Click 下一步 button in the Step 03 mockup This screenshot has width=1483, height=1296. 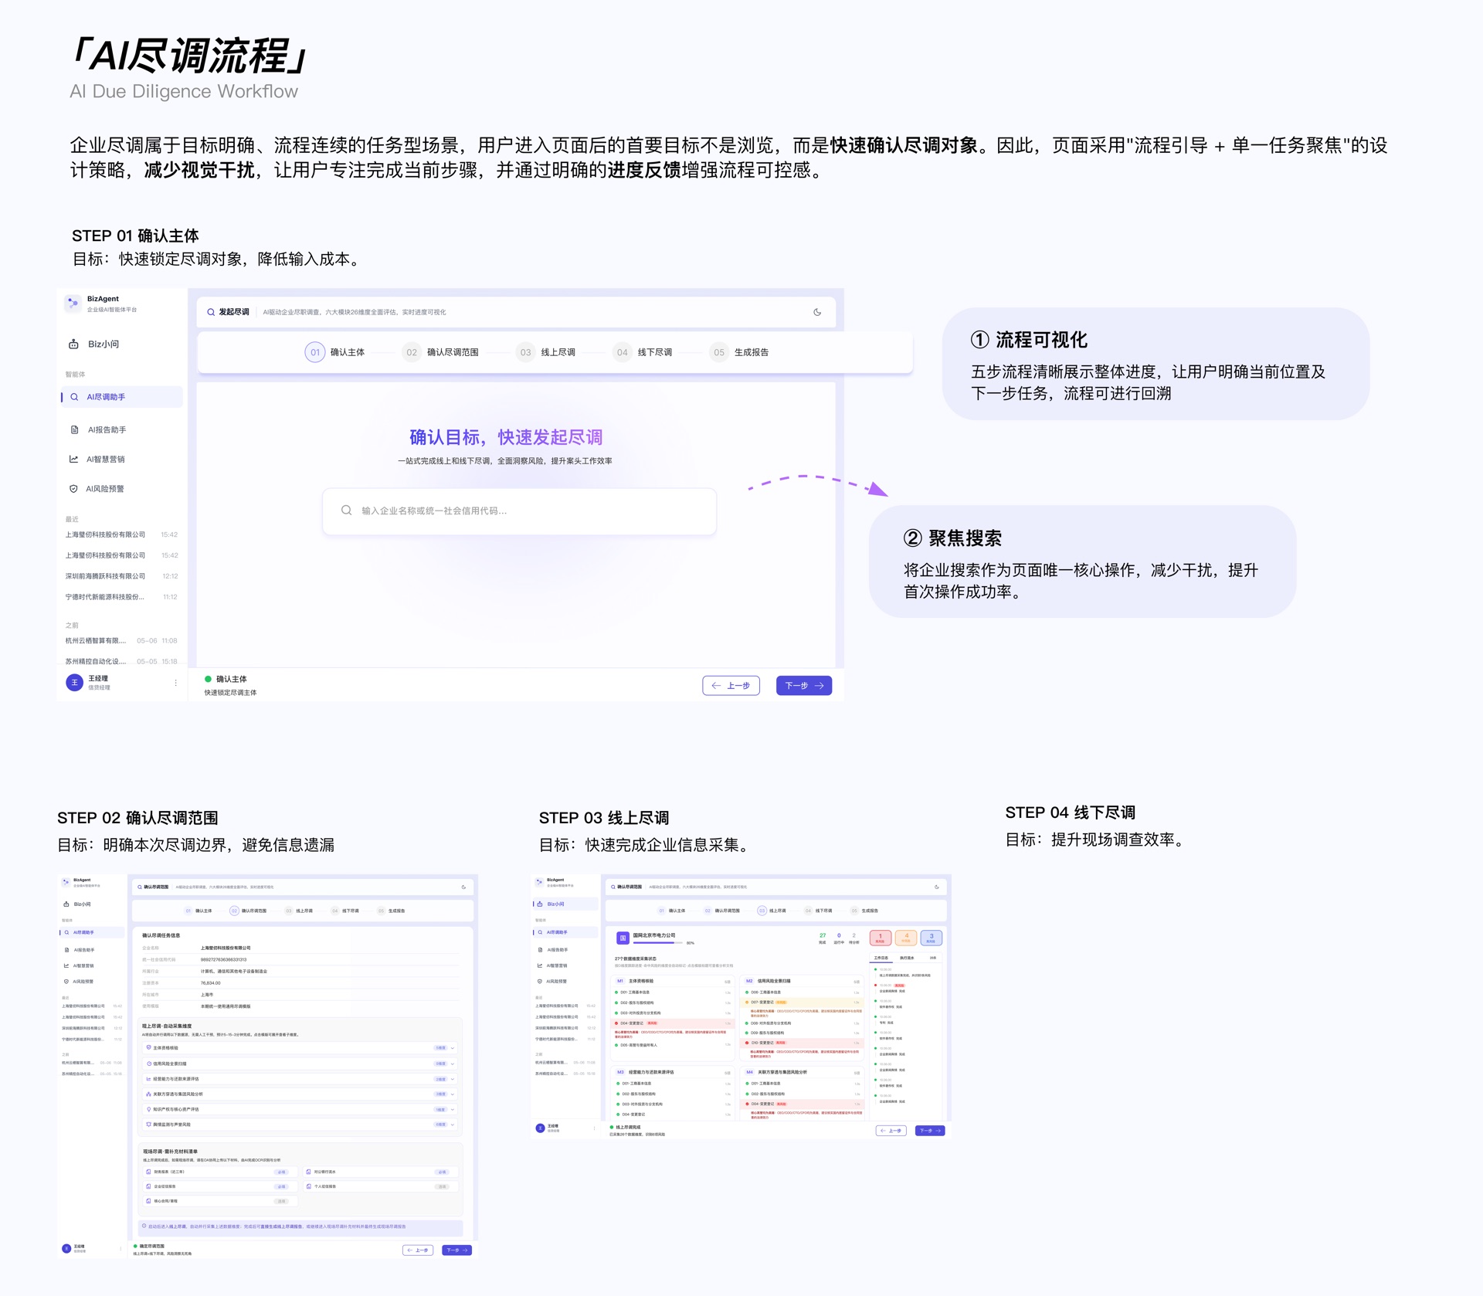[930, 1131]
